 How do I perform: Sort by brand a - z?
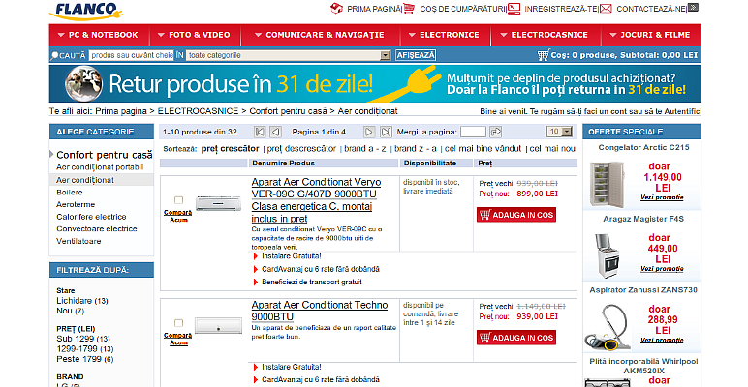point(365,149)
